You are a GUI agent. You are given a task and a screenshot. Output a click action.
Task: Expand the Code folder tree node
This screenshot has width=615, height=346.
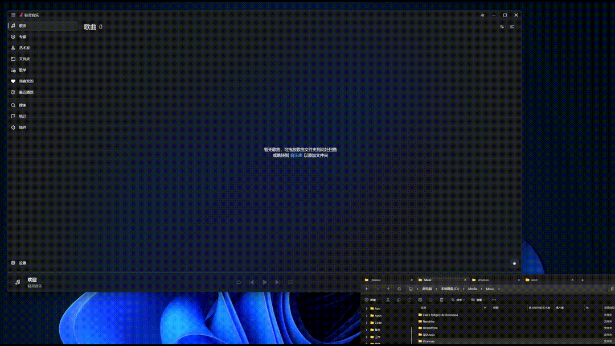tap(367, 323)
